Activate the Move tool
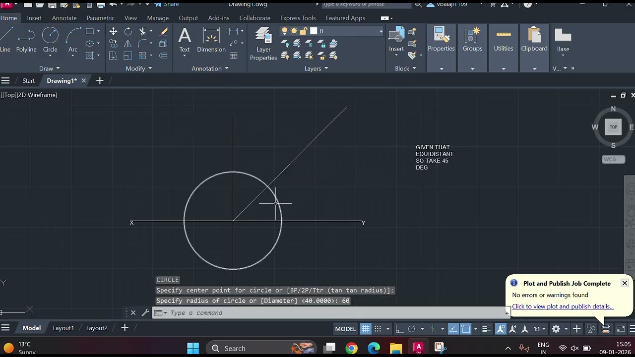635x357 pixels. point(113,31)
